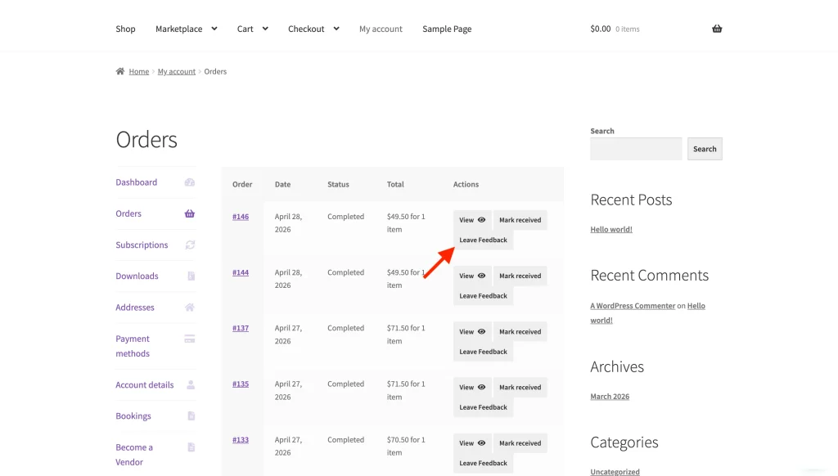Screen dimensions: 838x476
Task: Click the Bookings document icon
Action: click(x=191, y=416)
